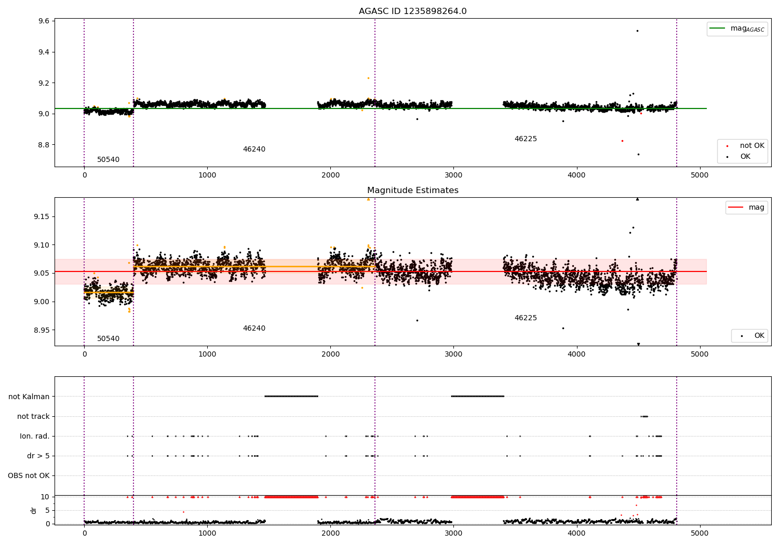Click the 46225 label in Magnitude Estimates plot
Viewport: 779px width, 545px height.
(x=526, y=318)
